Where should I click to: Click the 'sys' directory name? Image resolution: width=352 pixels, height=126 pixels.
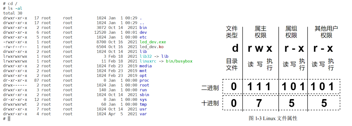tap(143, 100)
